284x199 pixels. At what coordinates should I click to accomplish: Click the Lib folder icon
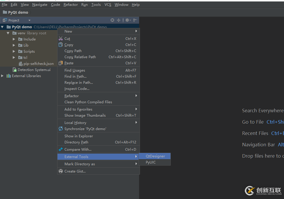[x=20, y=45]
